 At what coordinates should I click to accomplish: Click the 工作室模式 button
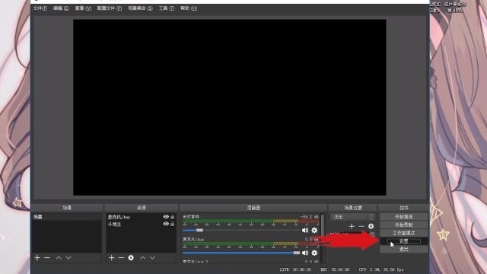pos(404,233)
